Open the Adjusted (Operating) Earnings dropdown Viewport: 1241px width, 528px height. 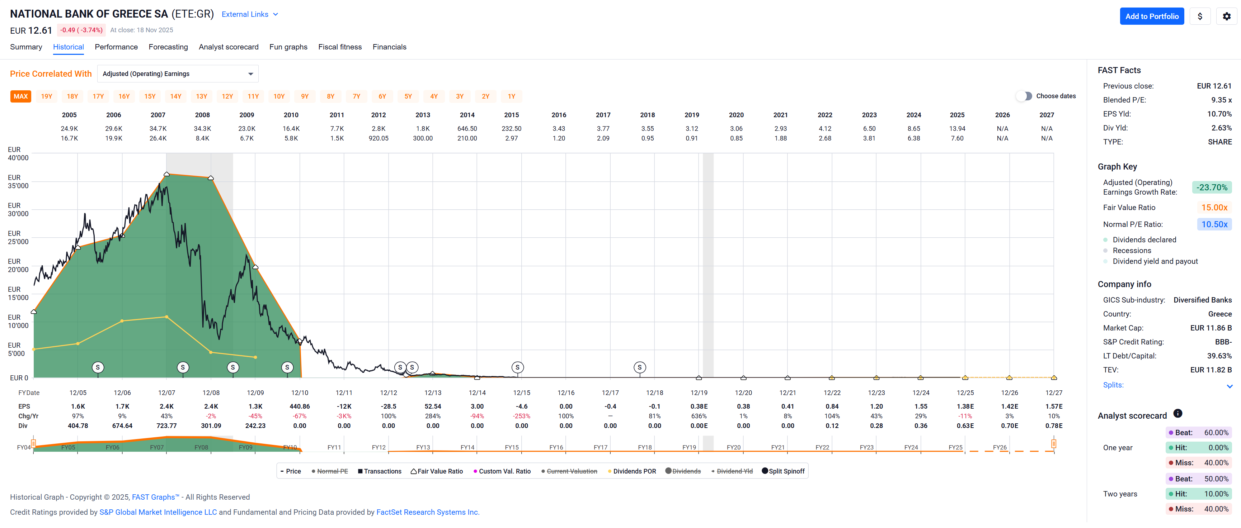click(178, 73)
